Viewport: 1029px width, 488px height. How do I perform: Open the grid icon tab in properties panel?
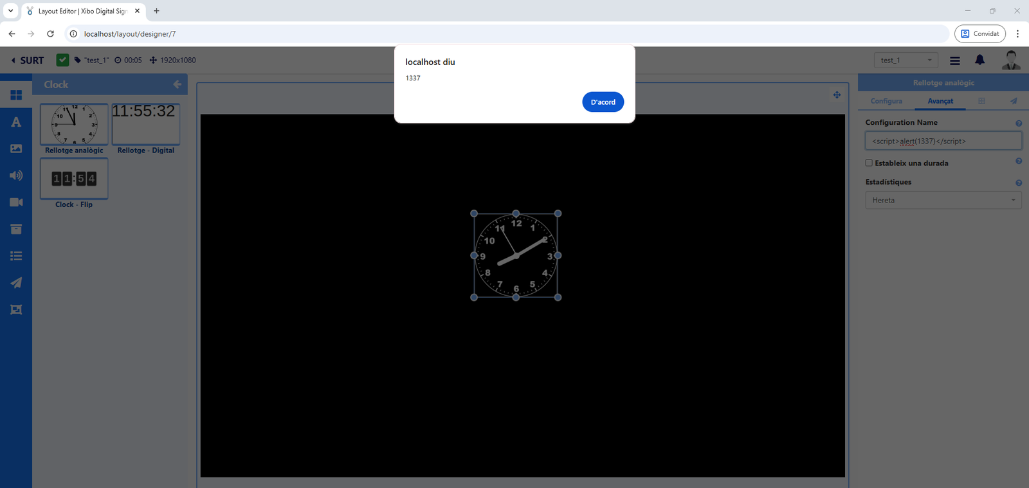981,102
